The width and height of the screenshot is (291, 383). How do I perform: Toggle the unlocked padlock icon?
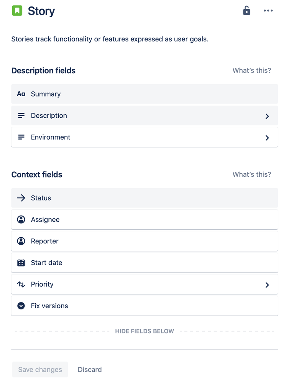point(247,10)
